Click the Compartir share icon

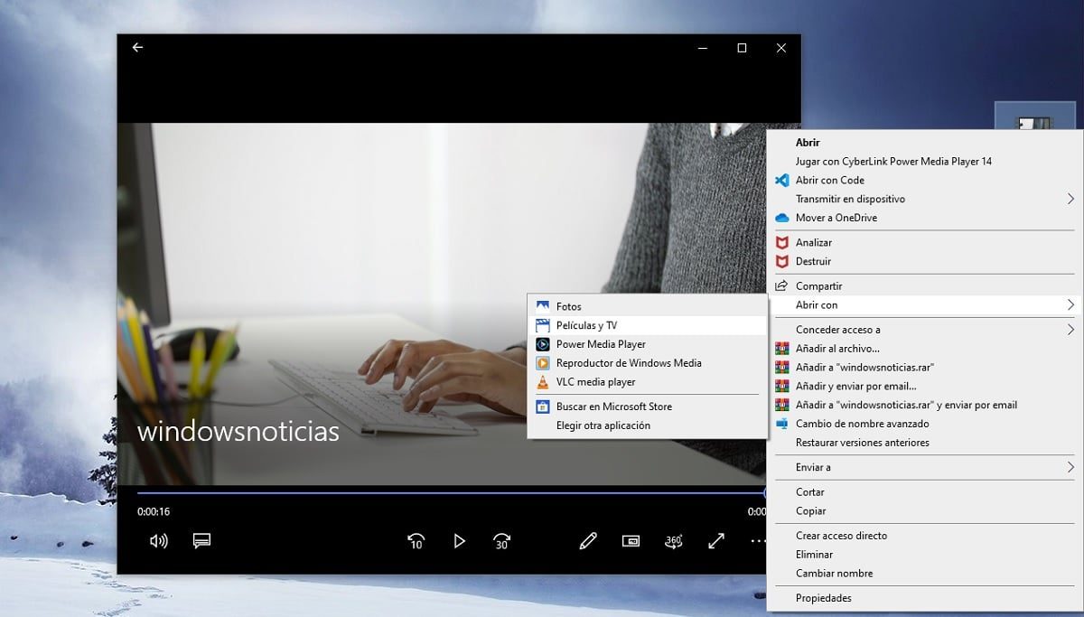coord(782,286)
